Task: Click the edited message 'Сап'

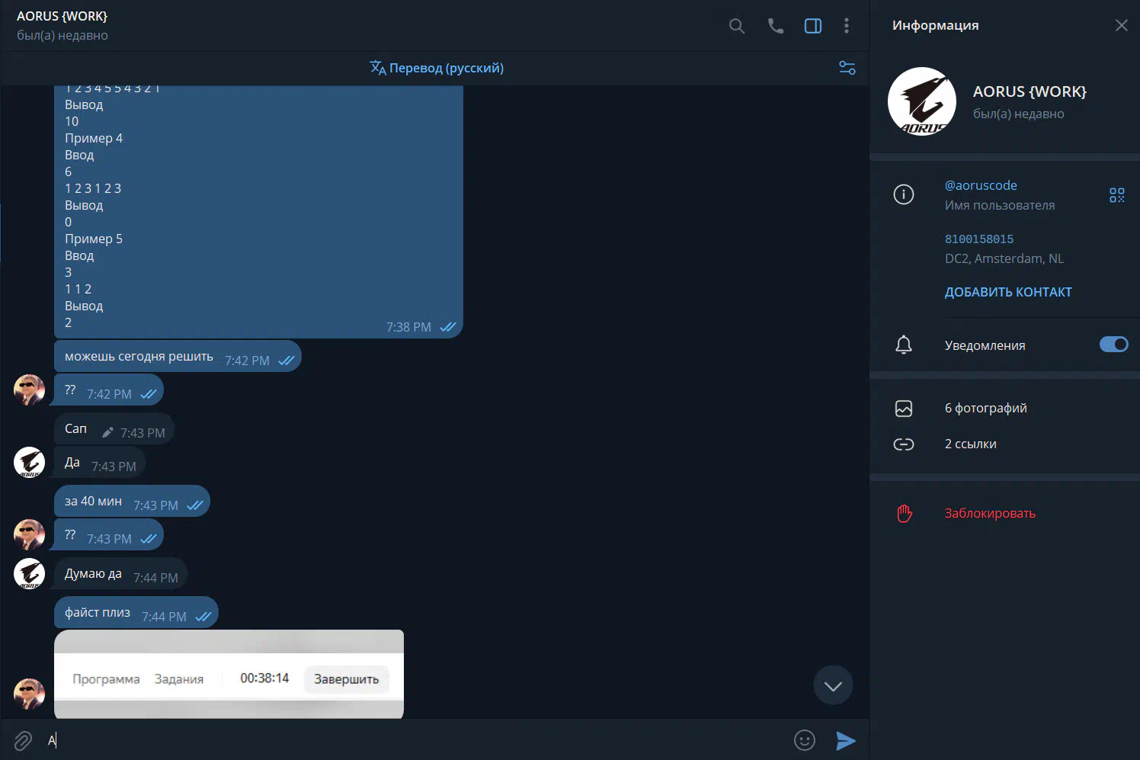Action: click(x=114, y=428)
